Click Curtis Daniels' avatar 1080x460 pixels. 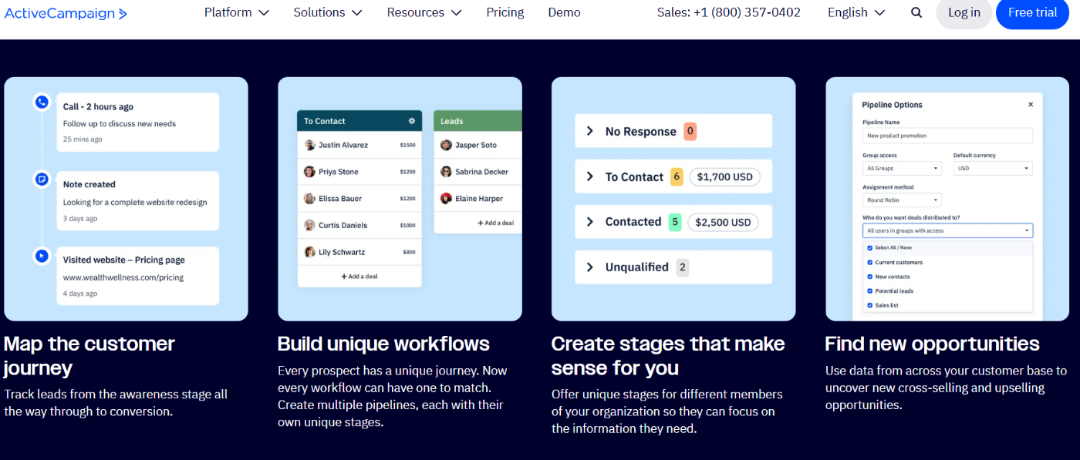pos(309,225)
